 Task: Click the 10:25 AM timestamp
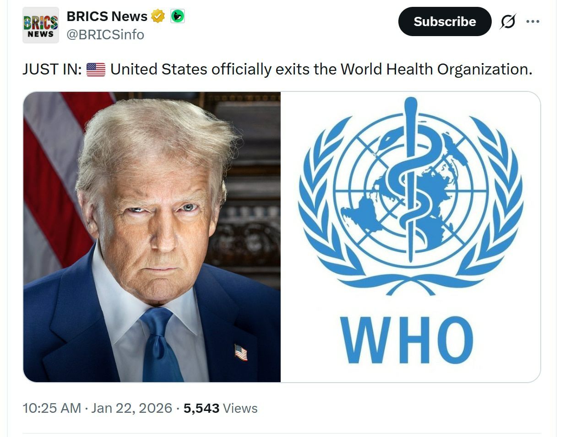tap(52, 408)
